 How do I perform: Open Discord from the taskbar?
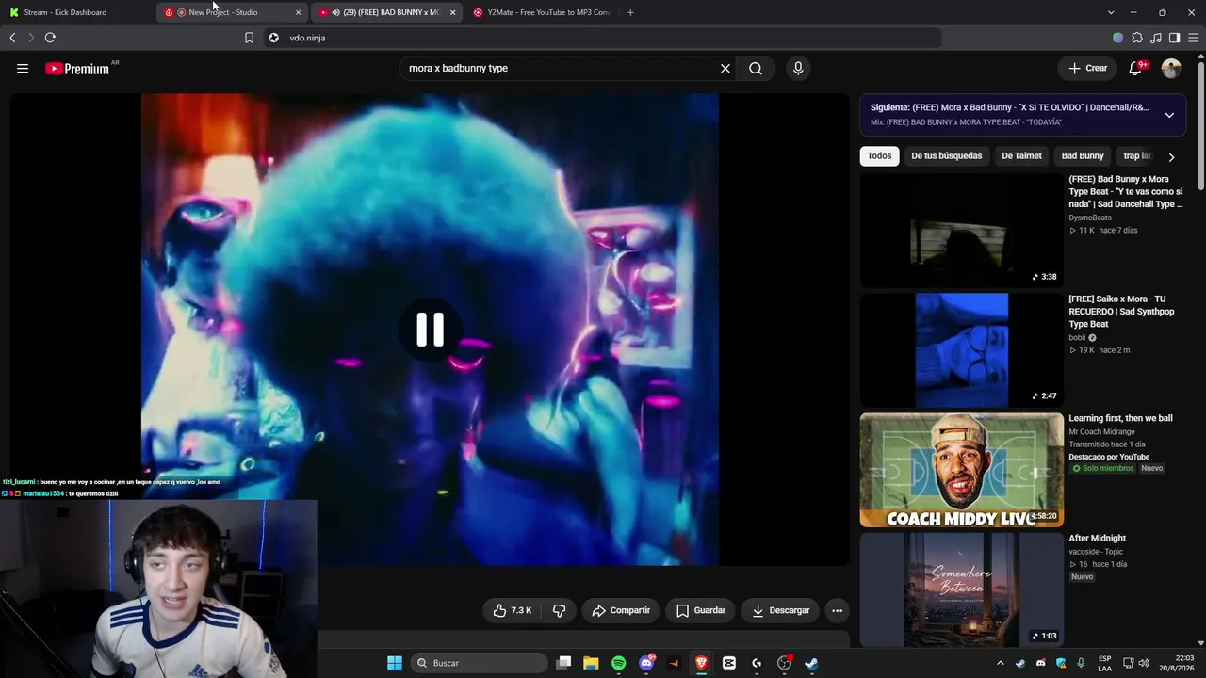click(646, 663)
